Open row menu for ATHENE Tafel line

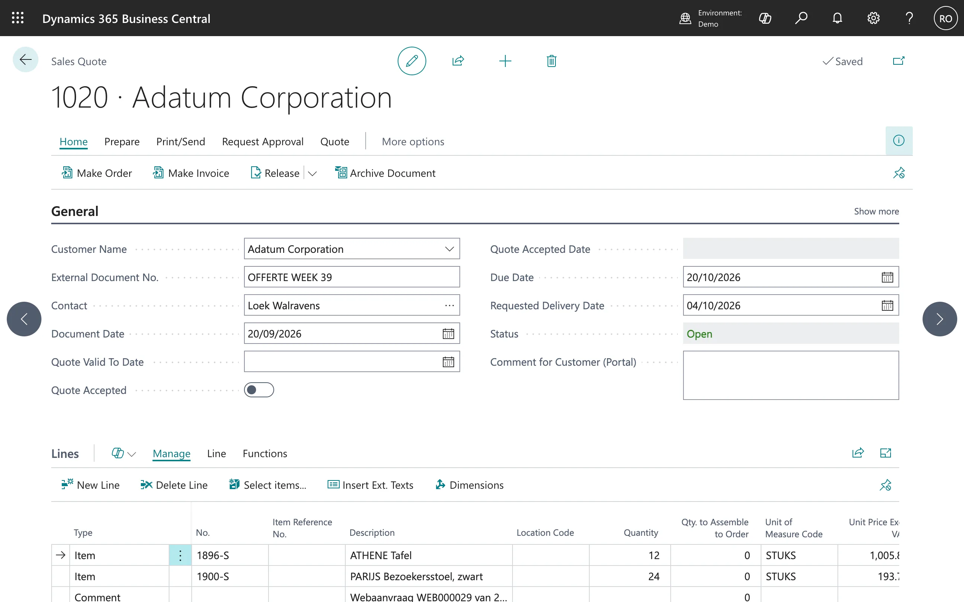[180, 555]
